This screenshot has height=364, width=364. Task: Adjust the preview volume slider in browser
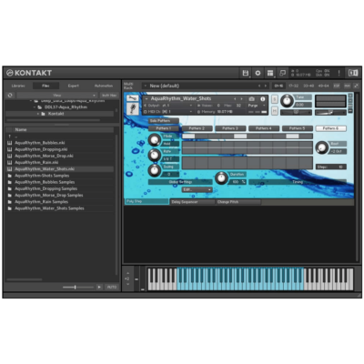(x=78, y=287)
